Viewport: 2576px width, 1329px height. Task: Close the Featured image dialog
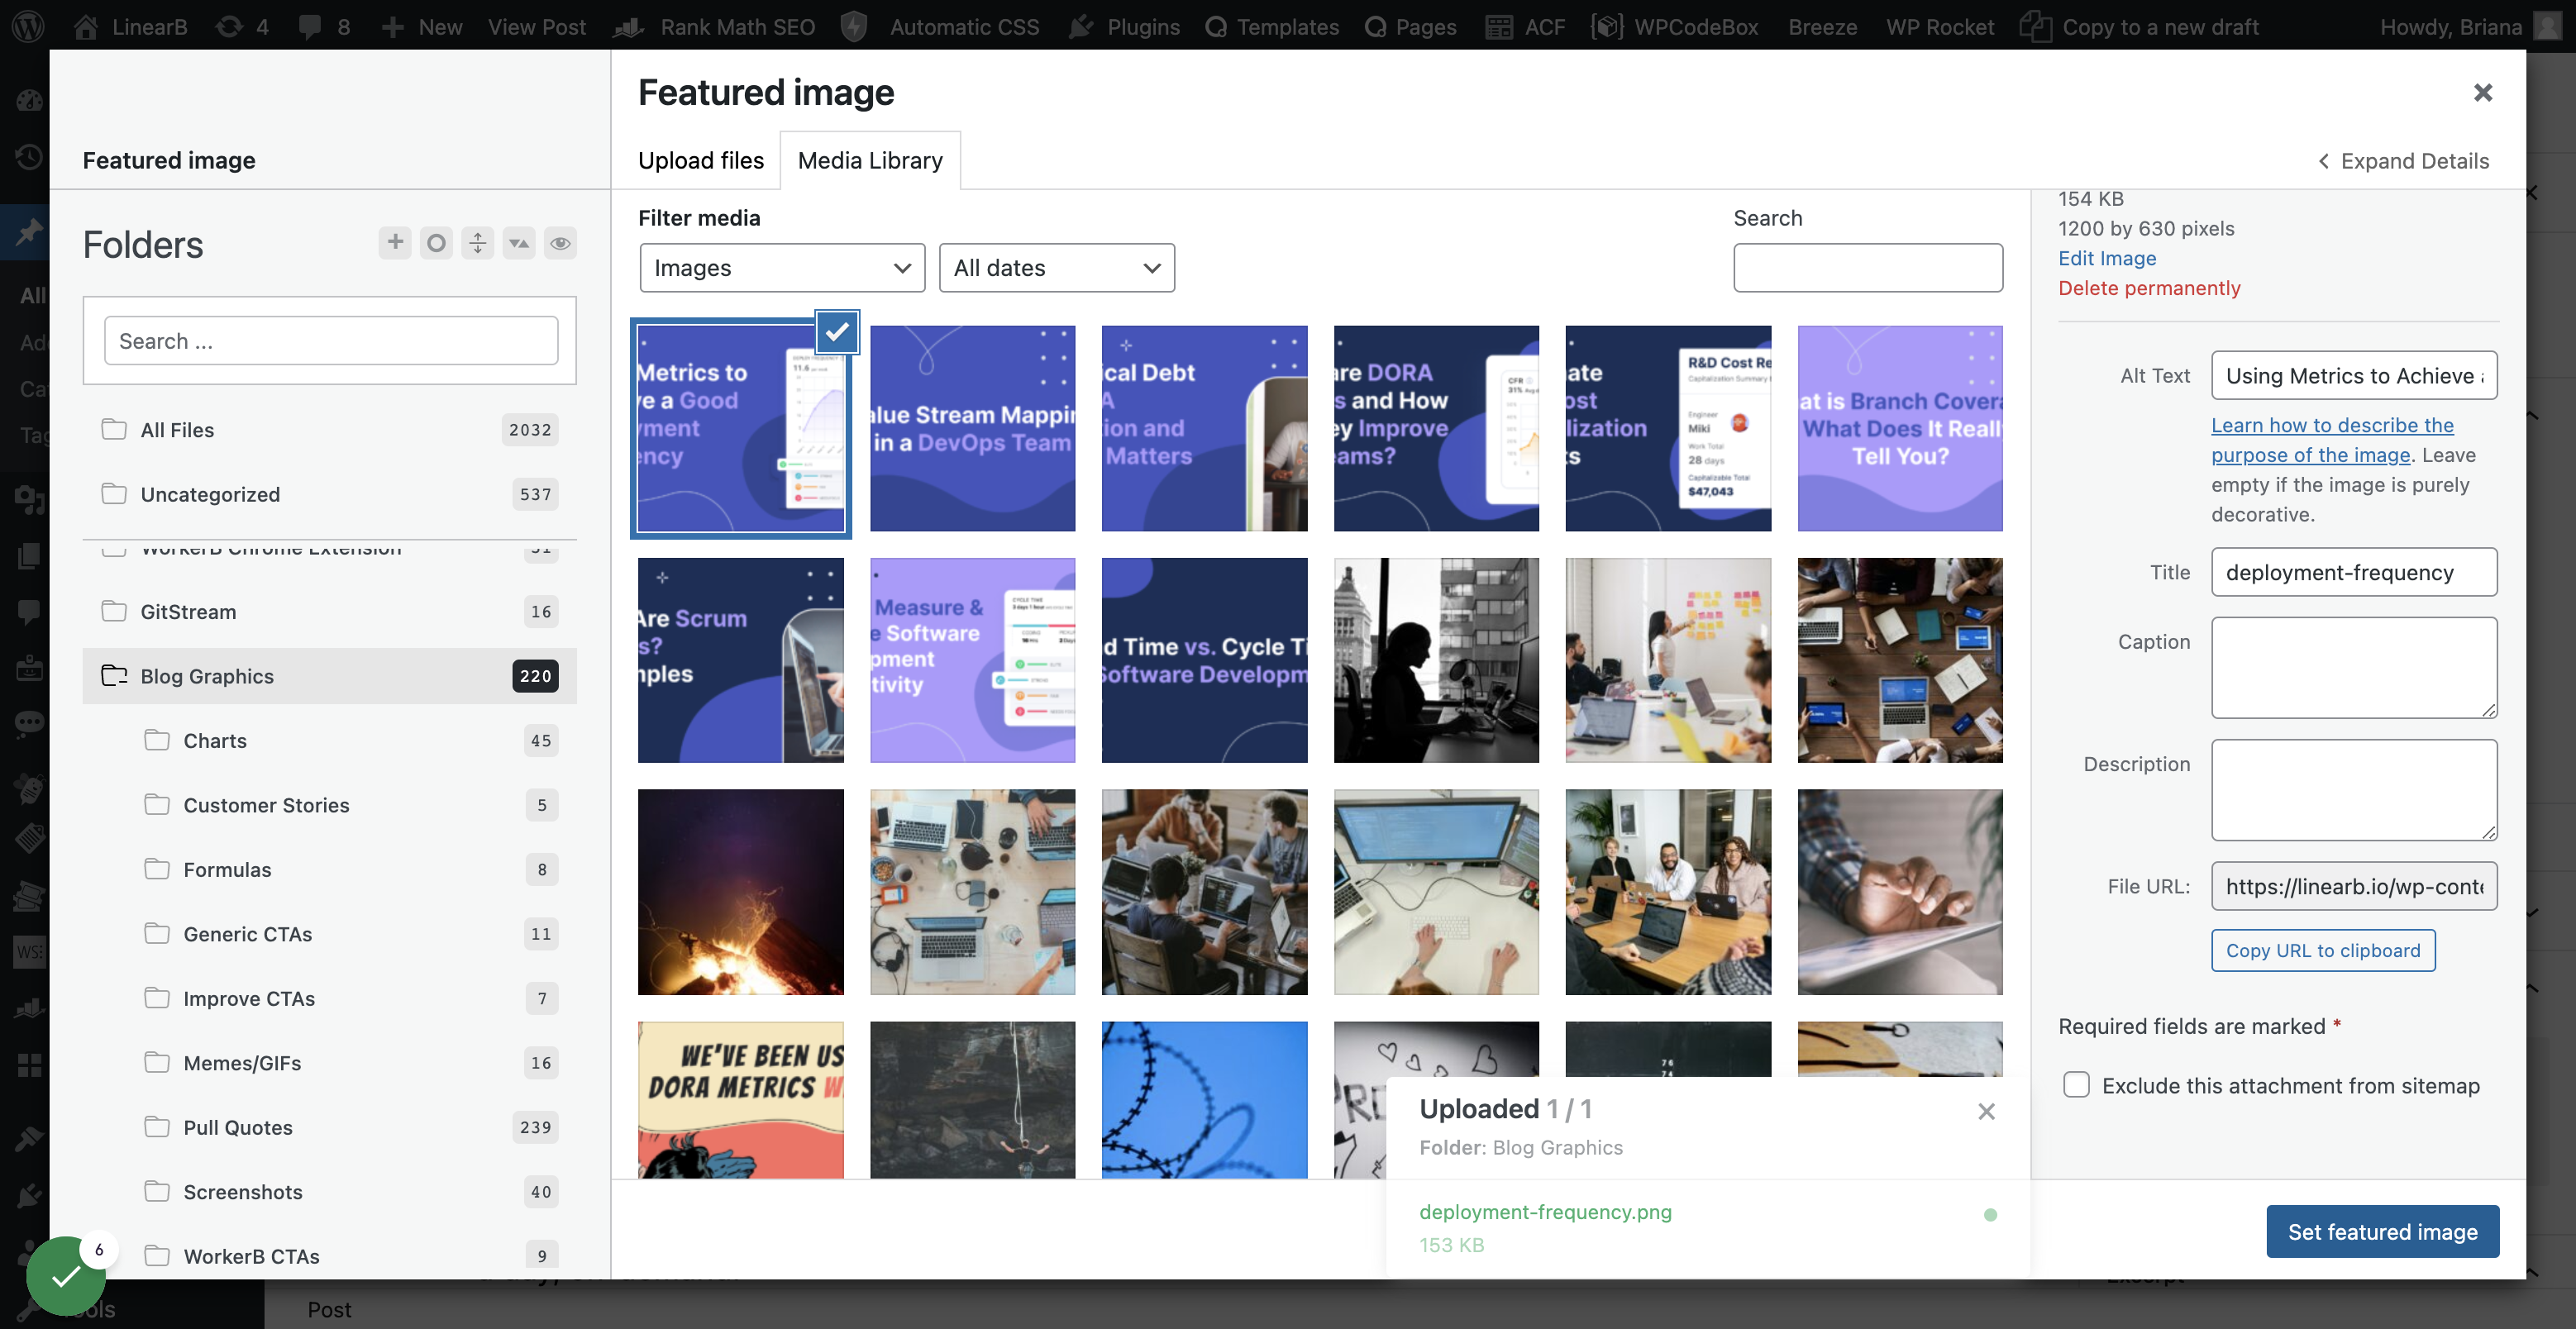click(x=2482, y=92)
